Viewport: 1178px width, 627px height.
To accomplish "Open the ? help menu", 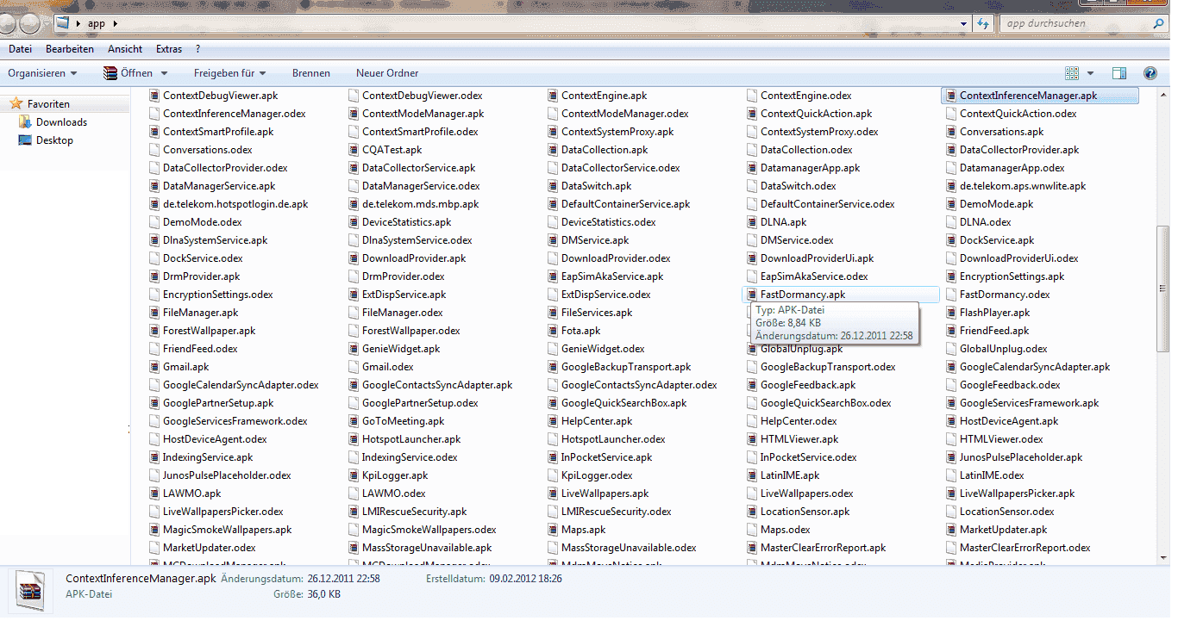I will [197, 49].
